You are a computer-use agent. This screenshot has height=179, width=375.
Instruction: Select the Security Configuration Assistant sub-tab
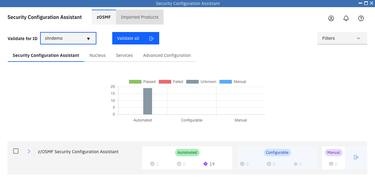click(x=46, y=55)
